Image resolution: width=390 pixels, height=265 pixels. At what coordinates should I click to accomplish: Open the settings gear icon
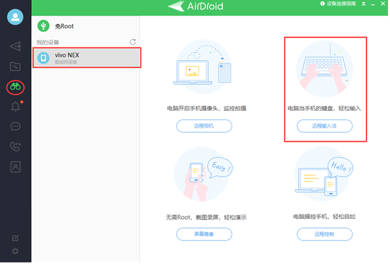point(15,251)
